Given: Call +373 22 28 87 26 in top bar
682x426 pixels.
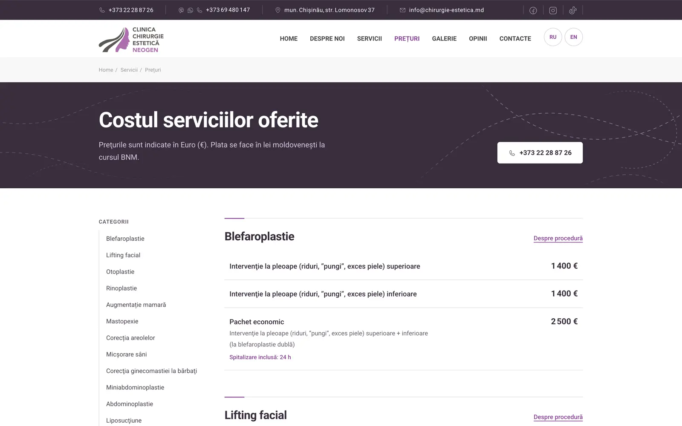Looking at the screenshot, I should [x=130, y=10].
